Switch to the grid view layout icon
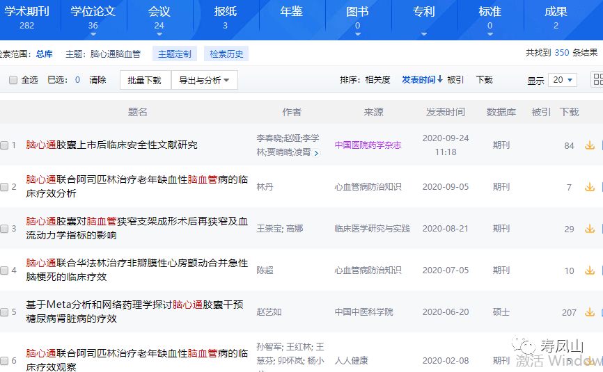The width and height of the screenshot is (603, 372). click(x=597, y=79)
